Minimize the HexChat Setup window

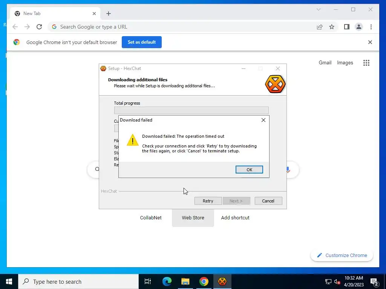[x=244, y=68]
